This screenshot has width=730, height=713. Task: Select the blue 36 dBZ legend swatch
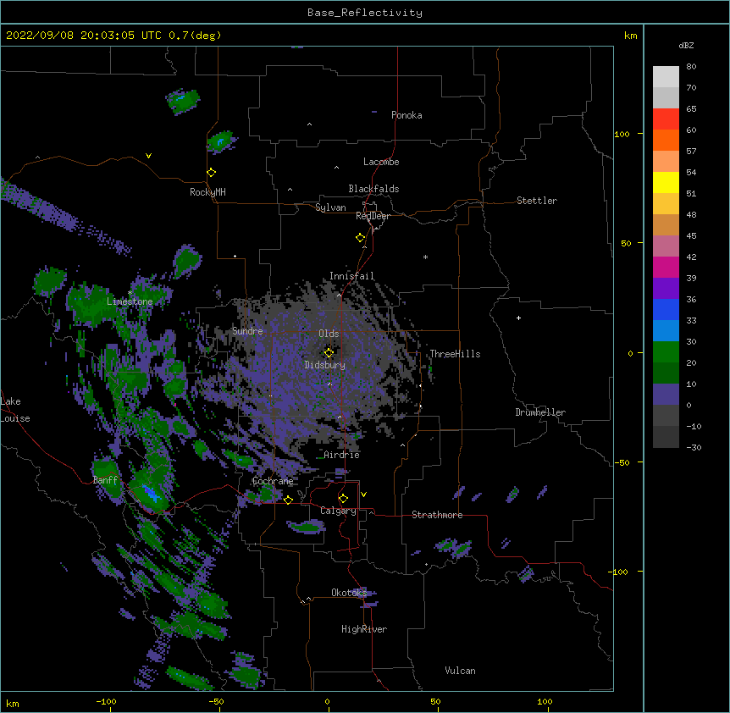(666, 309)
